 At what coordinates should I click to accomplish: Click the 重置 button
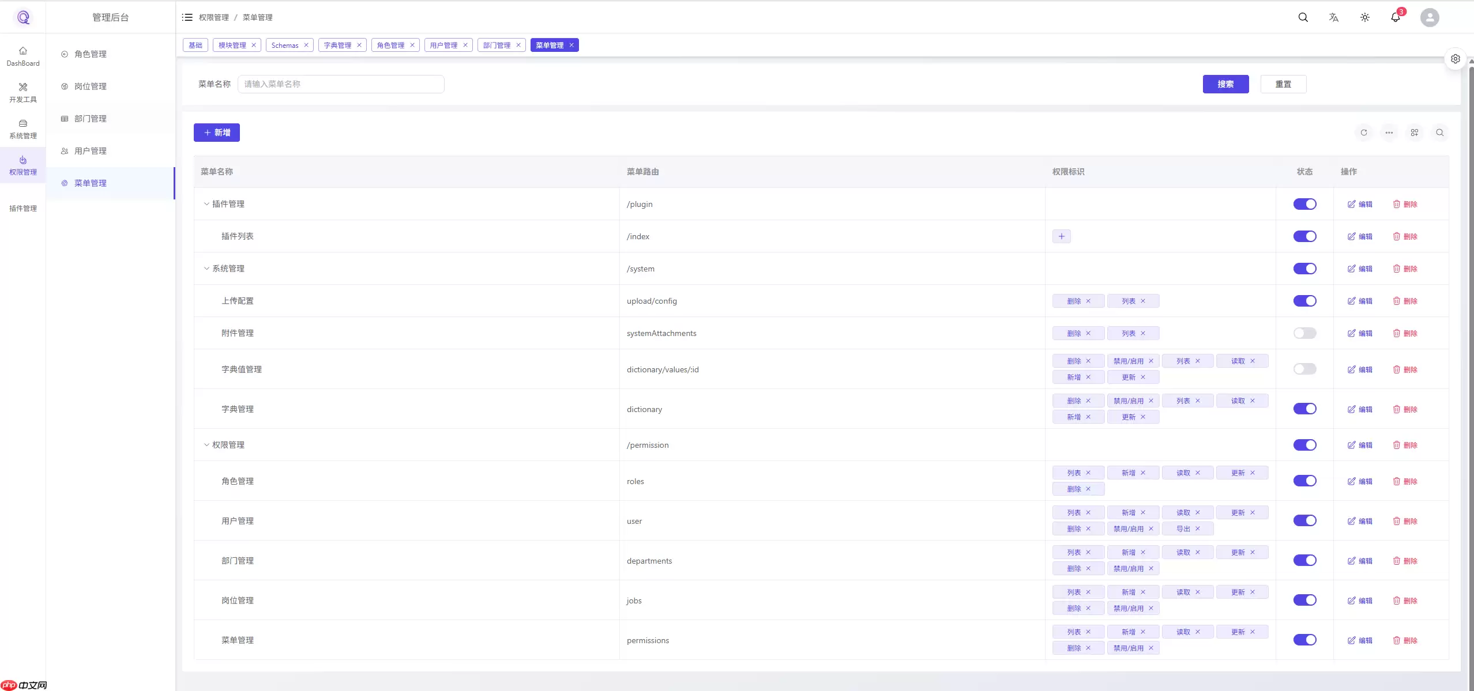[x=1283, y=84]
